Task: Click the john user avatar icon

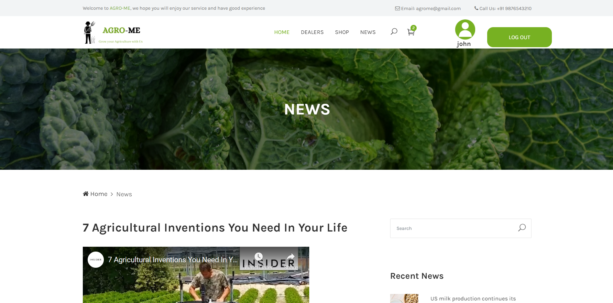Action: click(465, 29)
